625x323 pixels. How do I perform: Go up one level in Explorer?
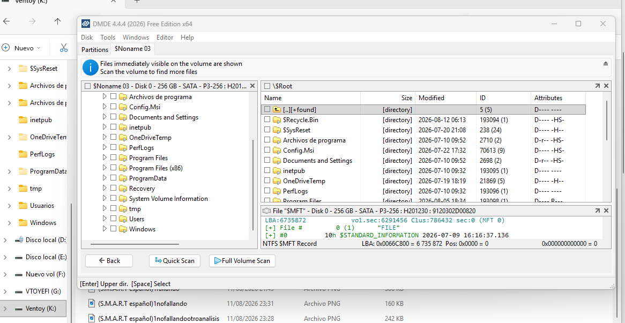[x=58, y=21]
